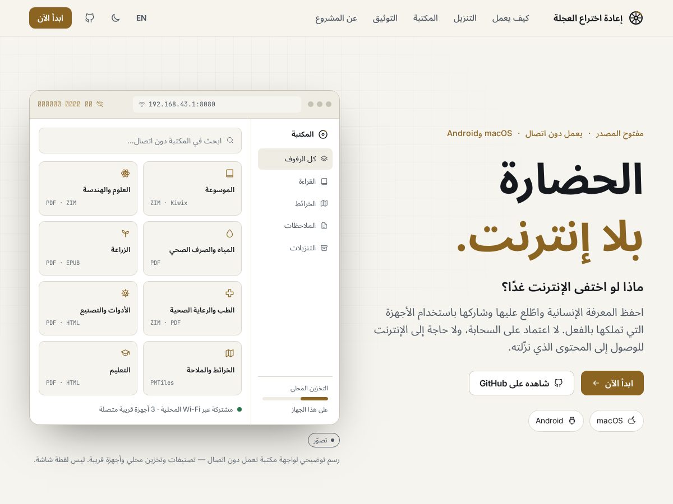
Task: Click the droplet icon on 'المياه والصرف الصحي' card
Action: [229, 234]
